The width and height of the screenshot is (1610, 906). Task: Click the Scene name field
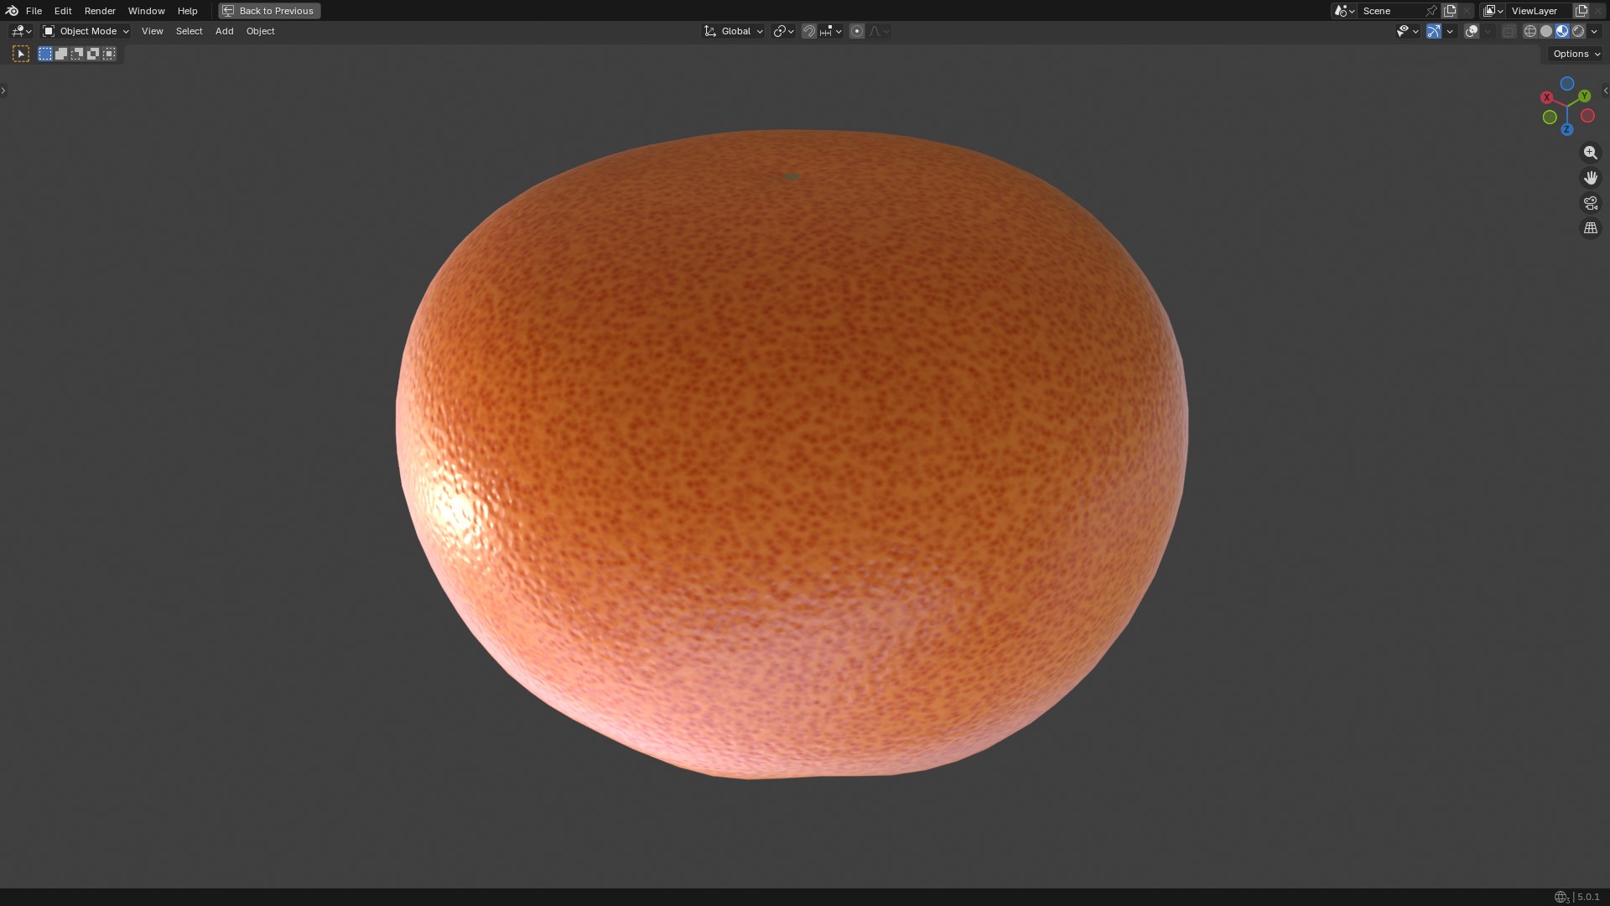click(1390, 11)
